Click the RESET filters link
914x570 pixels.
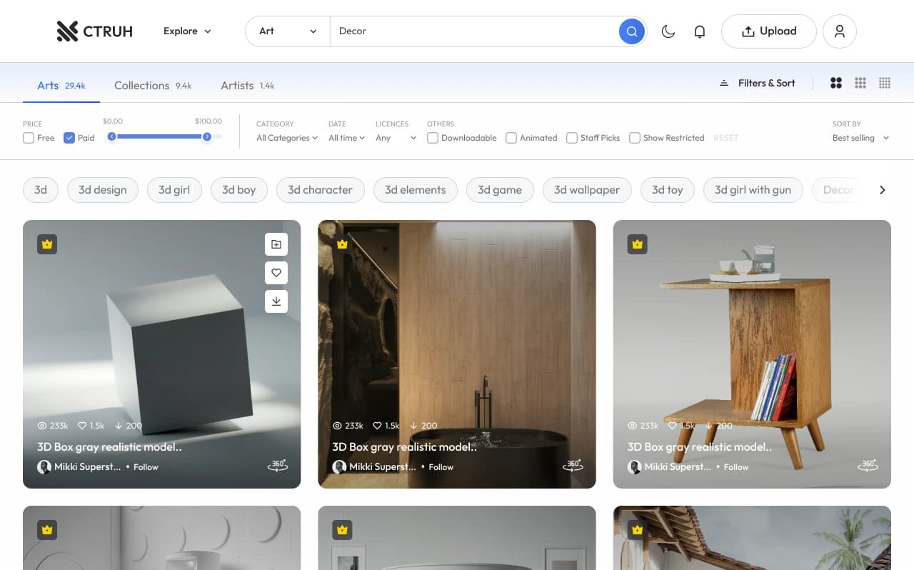[725, 138]
